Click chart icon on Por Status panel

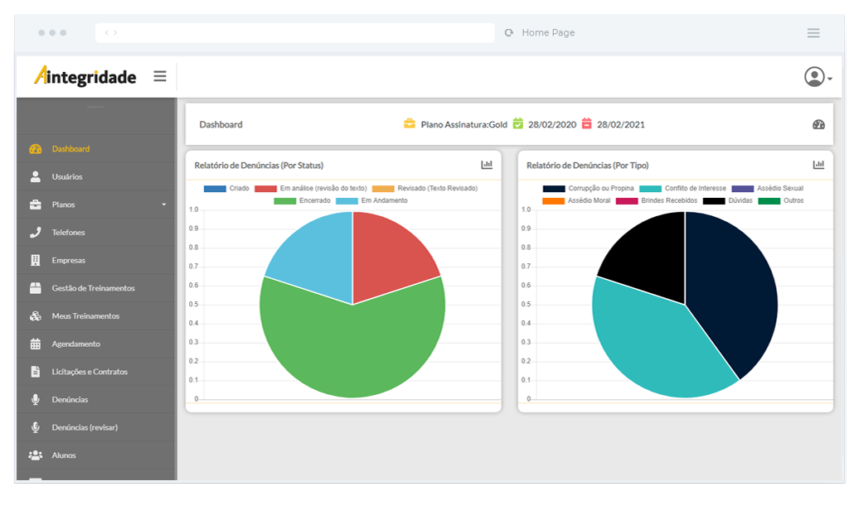pyautogui.click(x=487, y=165)
